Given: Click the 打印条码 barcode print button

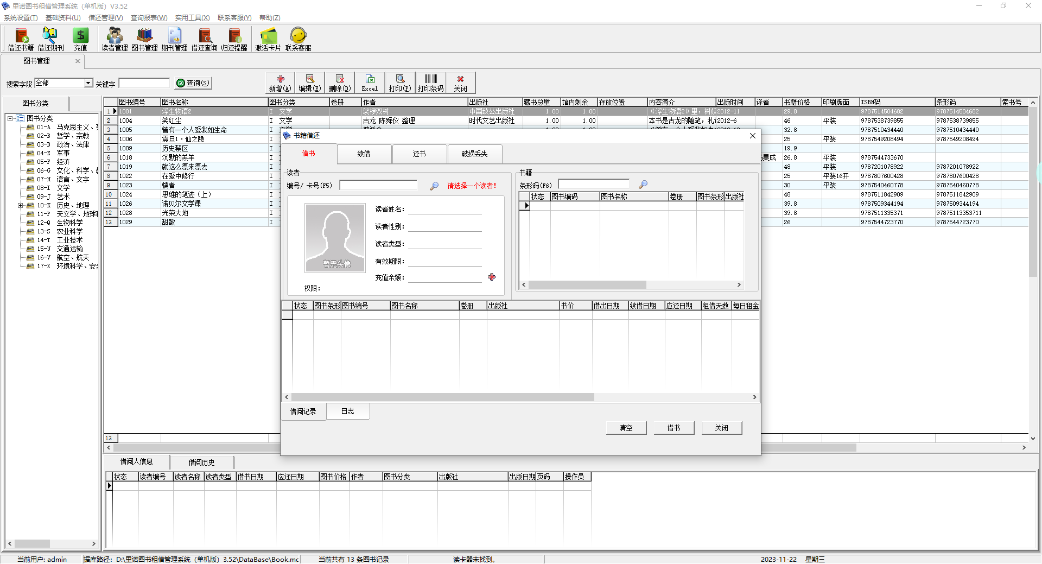Looking at the screenshot, I should tap(430, 83).
